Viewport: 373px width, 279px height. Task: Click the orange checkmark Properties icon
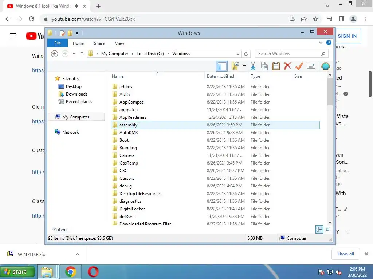(x=299, y=66)
